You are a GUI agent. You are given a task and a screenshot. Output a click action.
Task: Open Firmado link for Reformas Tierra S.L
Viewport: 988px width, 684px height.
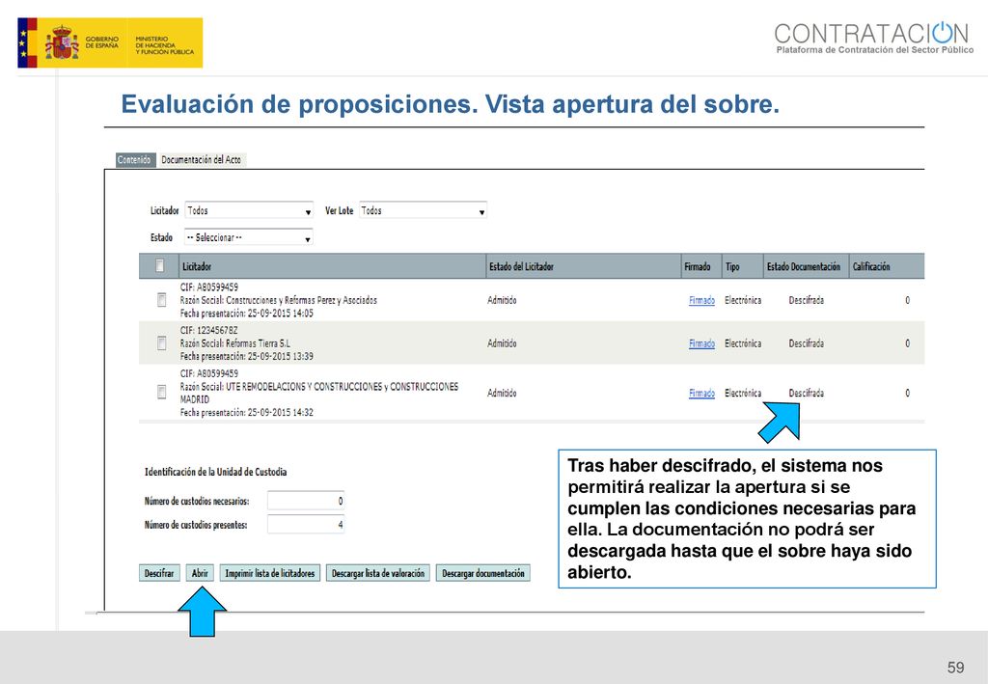pyautogui.click(x=701, y=343)
